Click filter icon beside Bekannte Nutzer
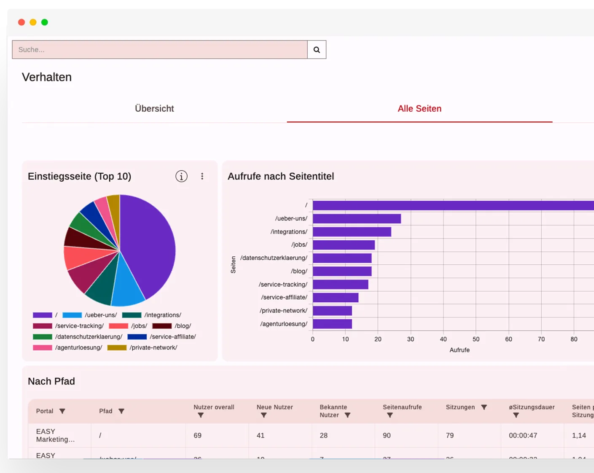This screenshot has width=594, height=473. pos(347,415)
